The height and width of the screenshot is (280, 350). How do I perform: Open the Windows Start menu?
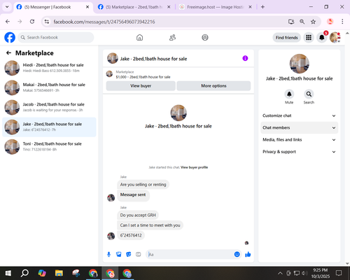tap(8, 273)
